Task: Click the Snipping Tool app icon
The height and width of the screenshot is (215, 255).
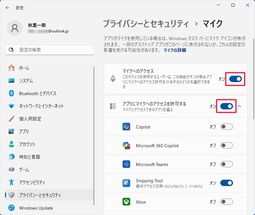Action: (126, 183)
